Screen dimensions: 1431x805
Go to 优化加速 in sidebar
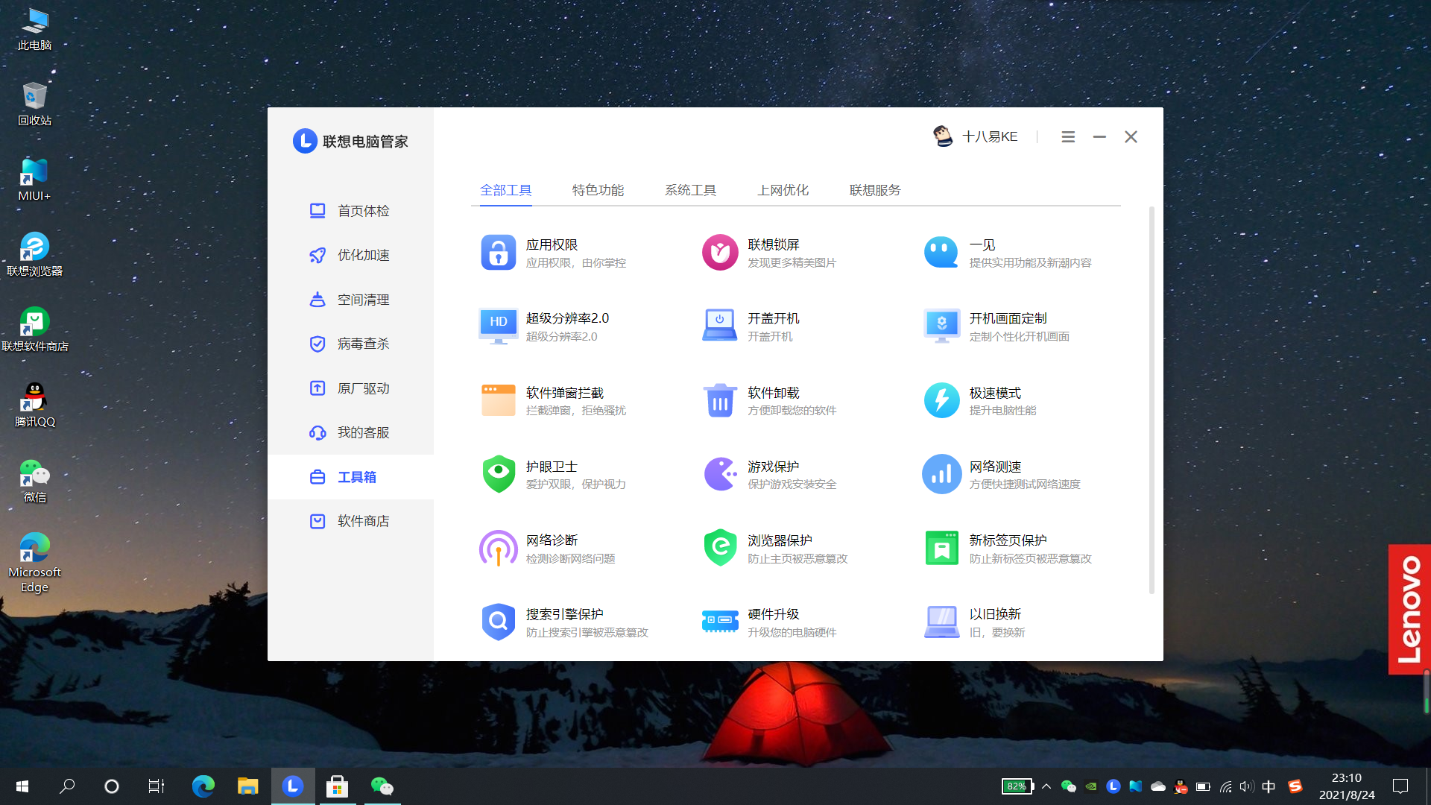[350, 255]
